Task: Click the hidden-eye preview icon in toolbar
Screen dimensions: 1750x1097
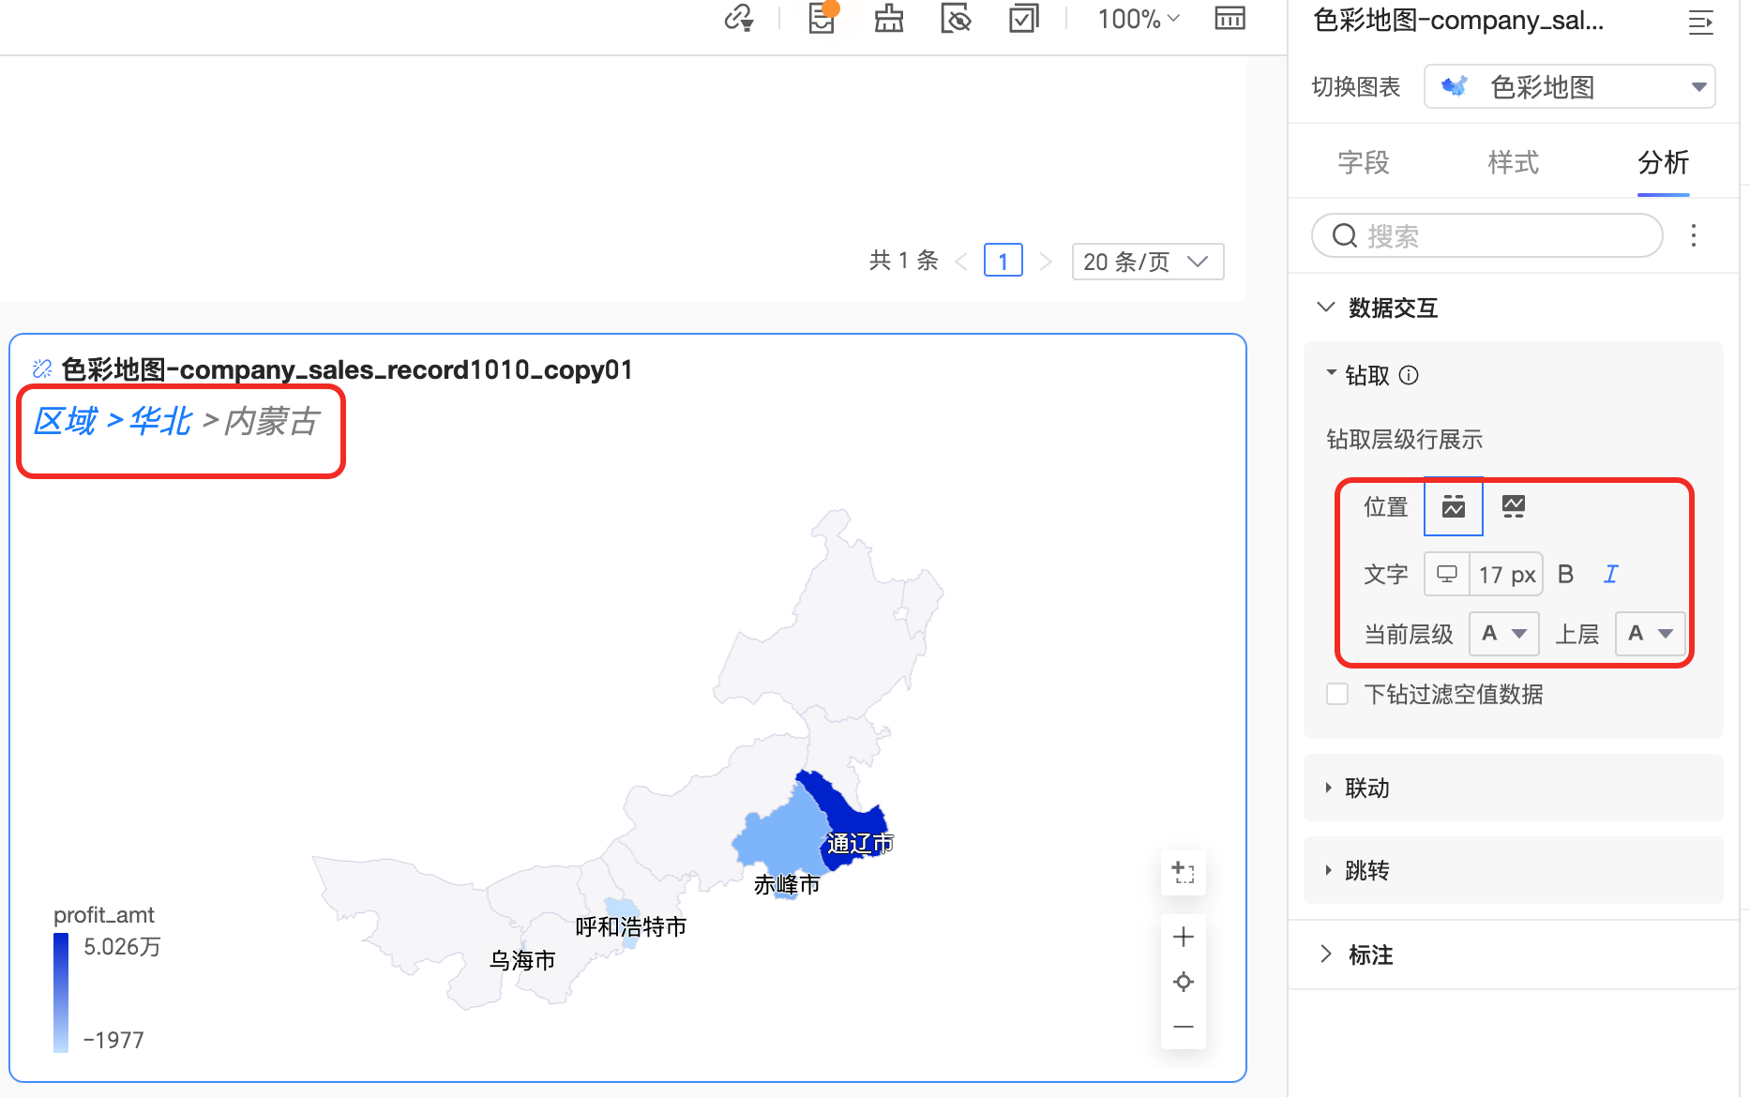Action: [956, 18]
